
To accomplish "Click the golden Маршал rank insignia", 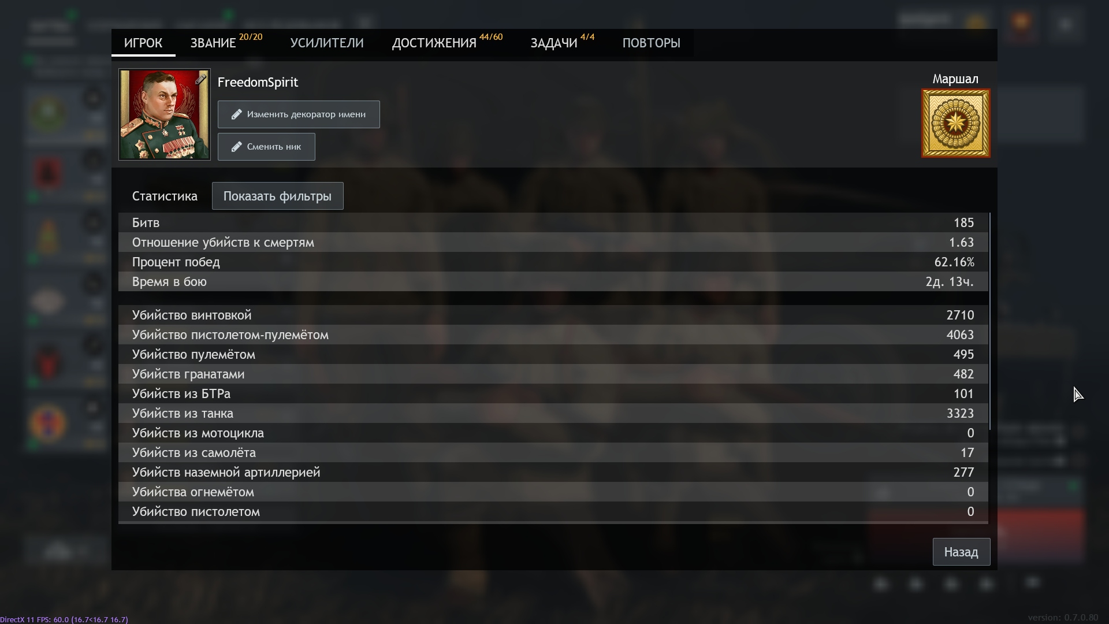I will tap(955, 123).
